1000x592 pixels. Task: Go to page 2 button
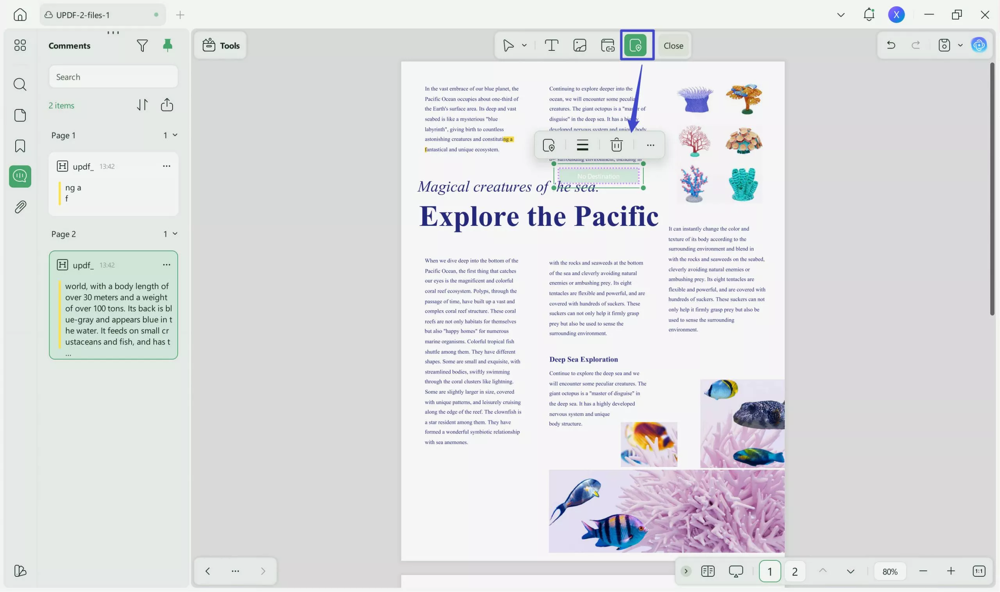(794, 571)
